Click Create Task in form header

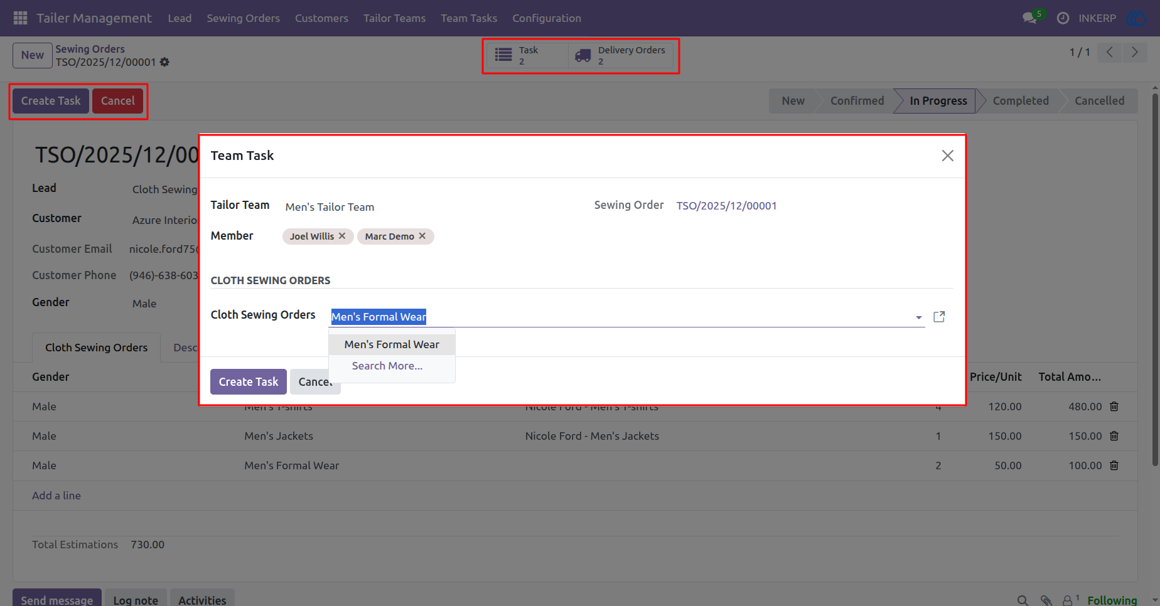(51, 101)
